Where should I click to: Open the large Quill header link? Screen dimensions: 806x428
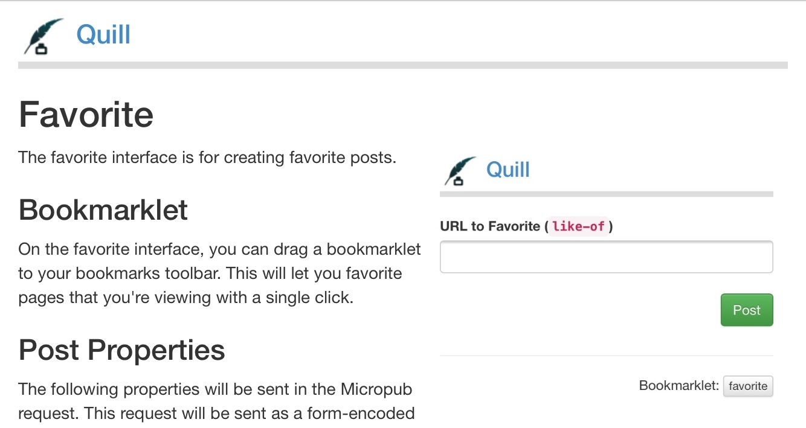(x=103, y=34)
